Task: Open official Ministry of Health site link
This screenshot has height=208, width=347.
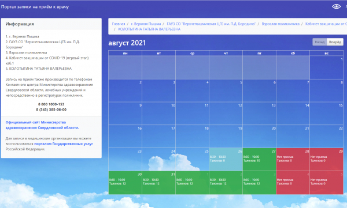Action: [42, 125]
